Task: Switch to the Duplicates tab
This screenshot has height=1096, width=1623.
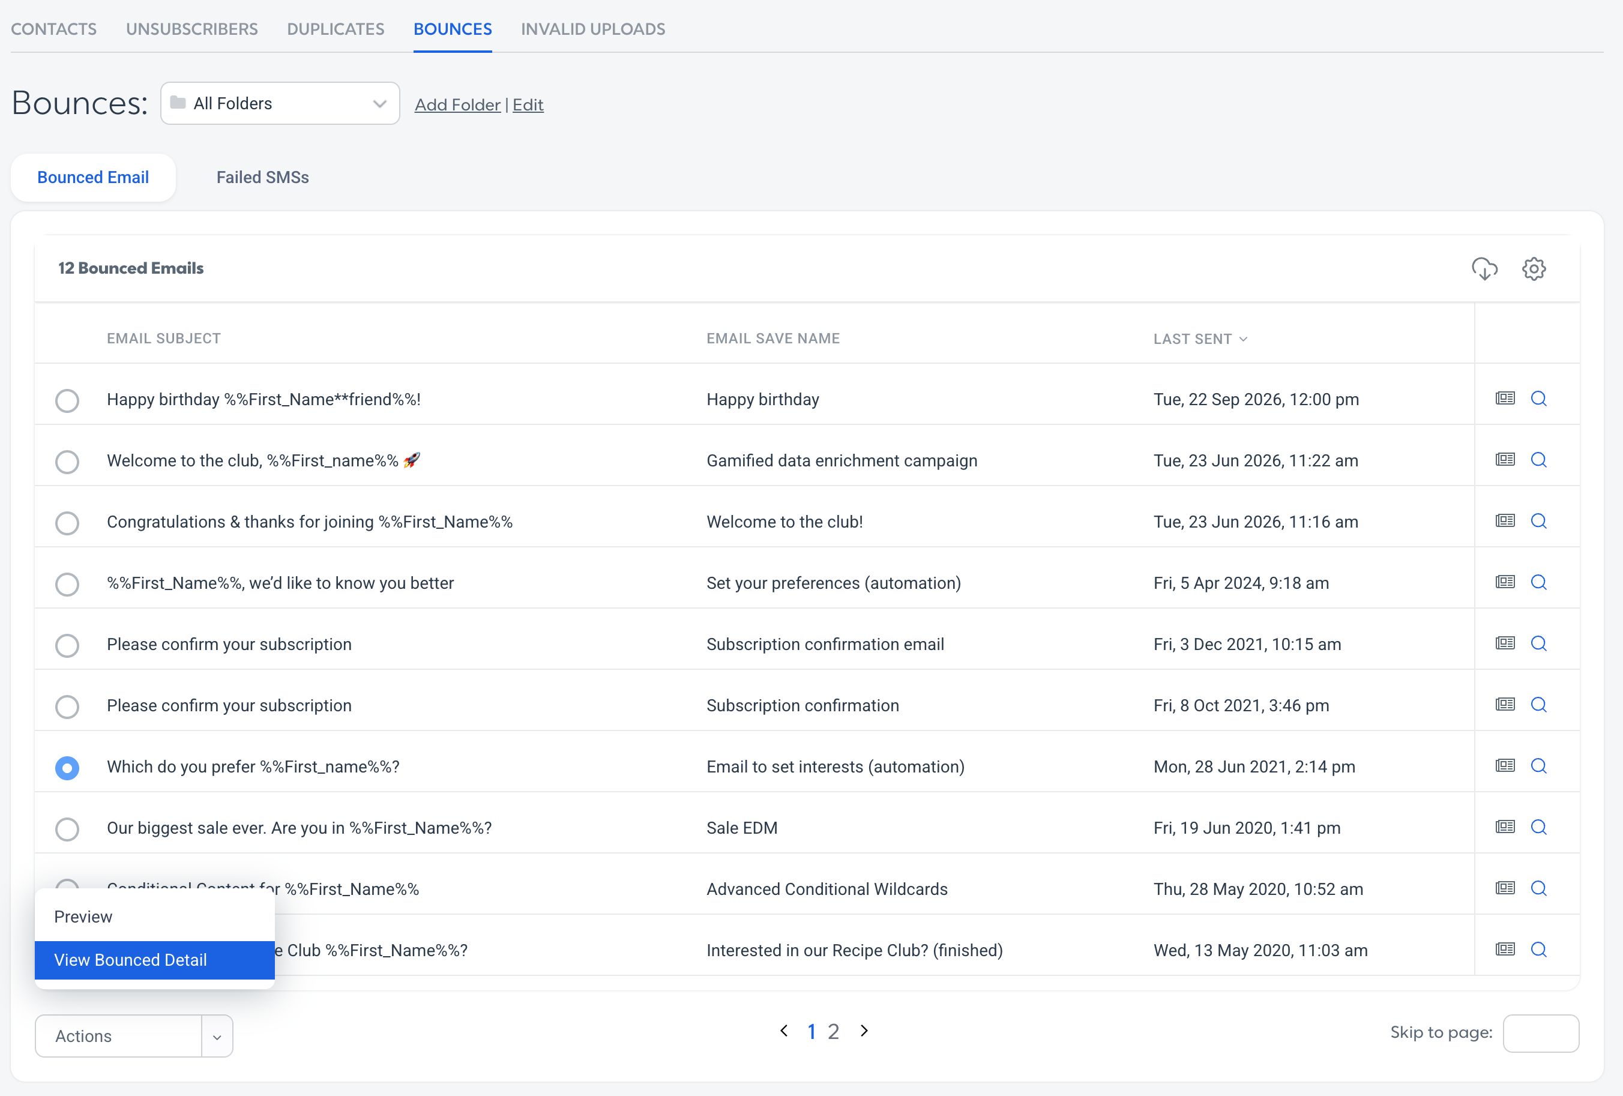Action: 336,29
